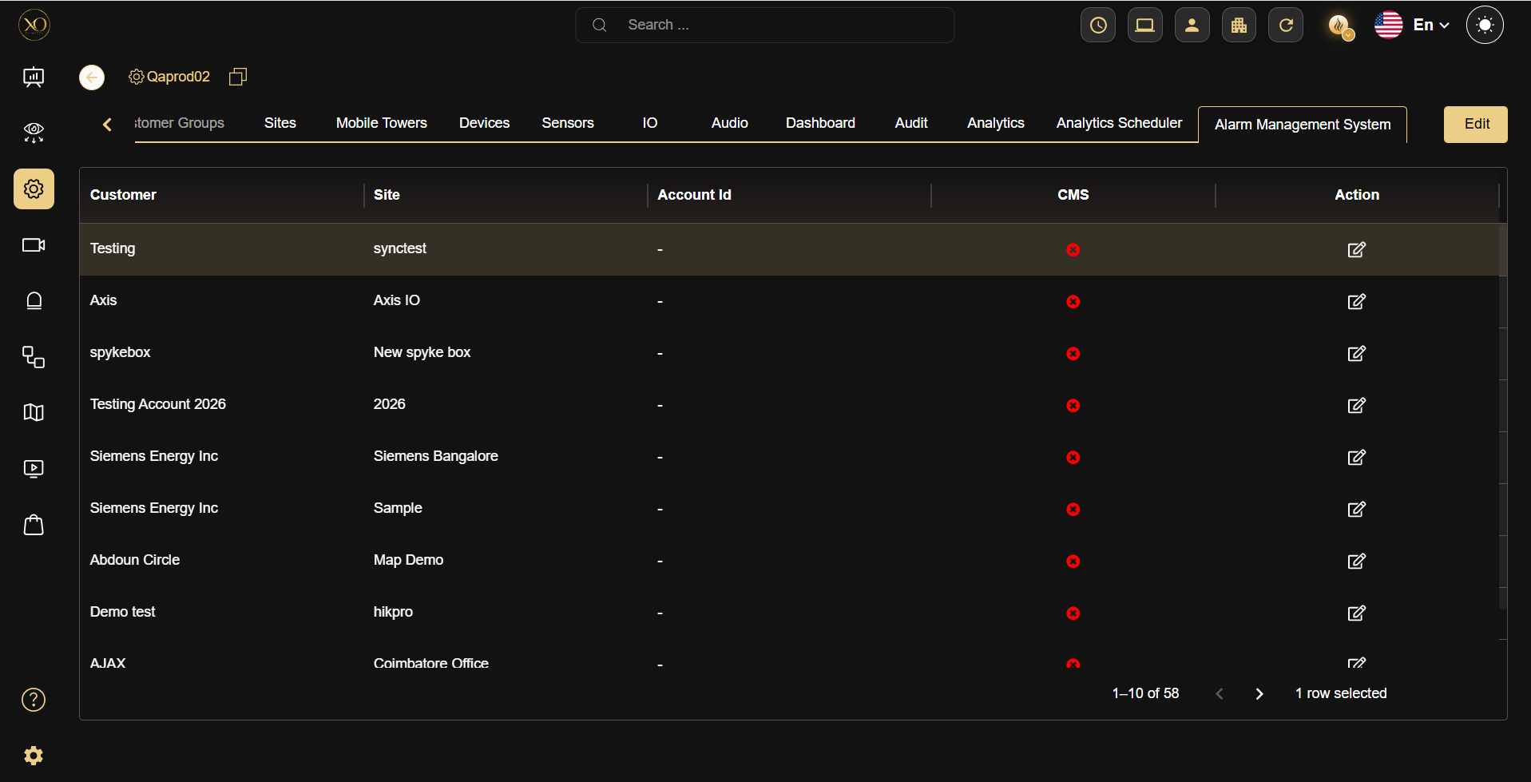Click the yellow Edit button
1531x782 pixels.
coord(1476,124)
